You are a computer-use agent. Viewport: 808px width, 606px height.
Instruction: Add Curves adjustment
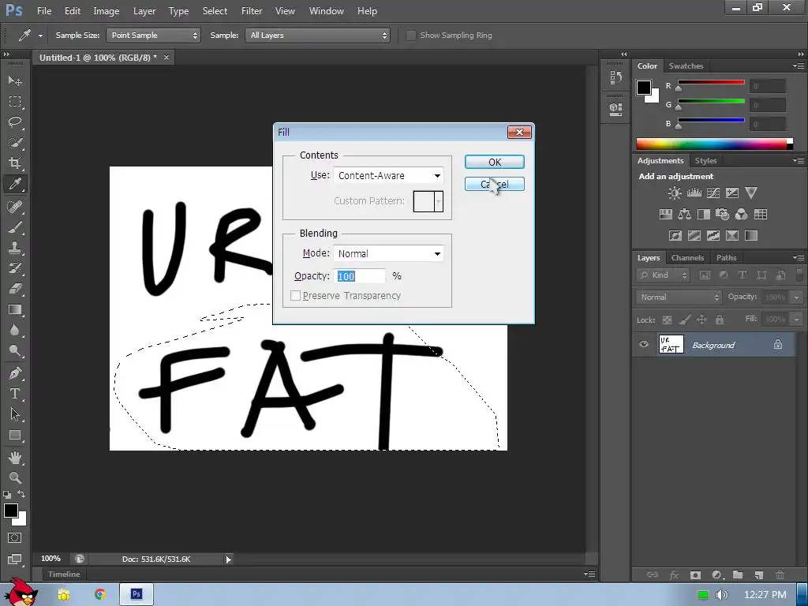(x=713, y=193)
